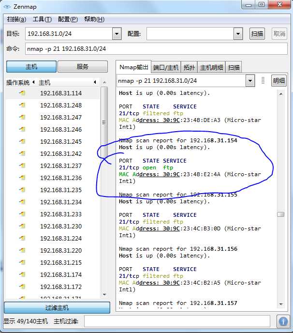
Task: Click the OS icon for host 192.168.31.114
Action: coord(23,93)
